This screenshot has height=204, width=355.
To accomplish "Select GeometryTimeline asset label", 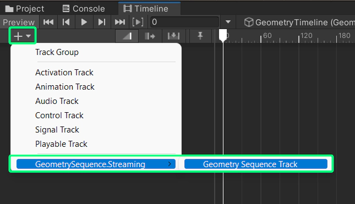I will 299,23.
